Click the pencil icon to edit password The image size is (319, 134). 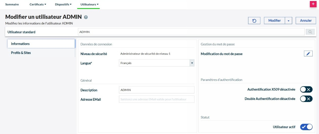click(x=308, y=54)
